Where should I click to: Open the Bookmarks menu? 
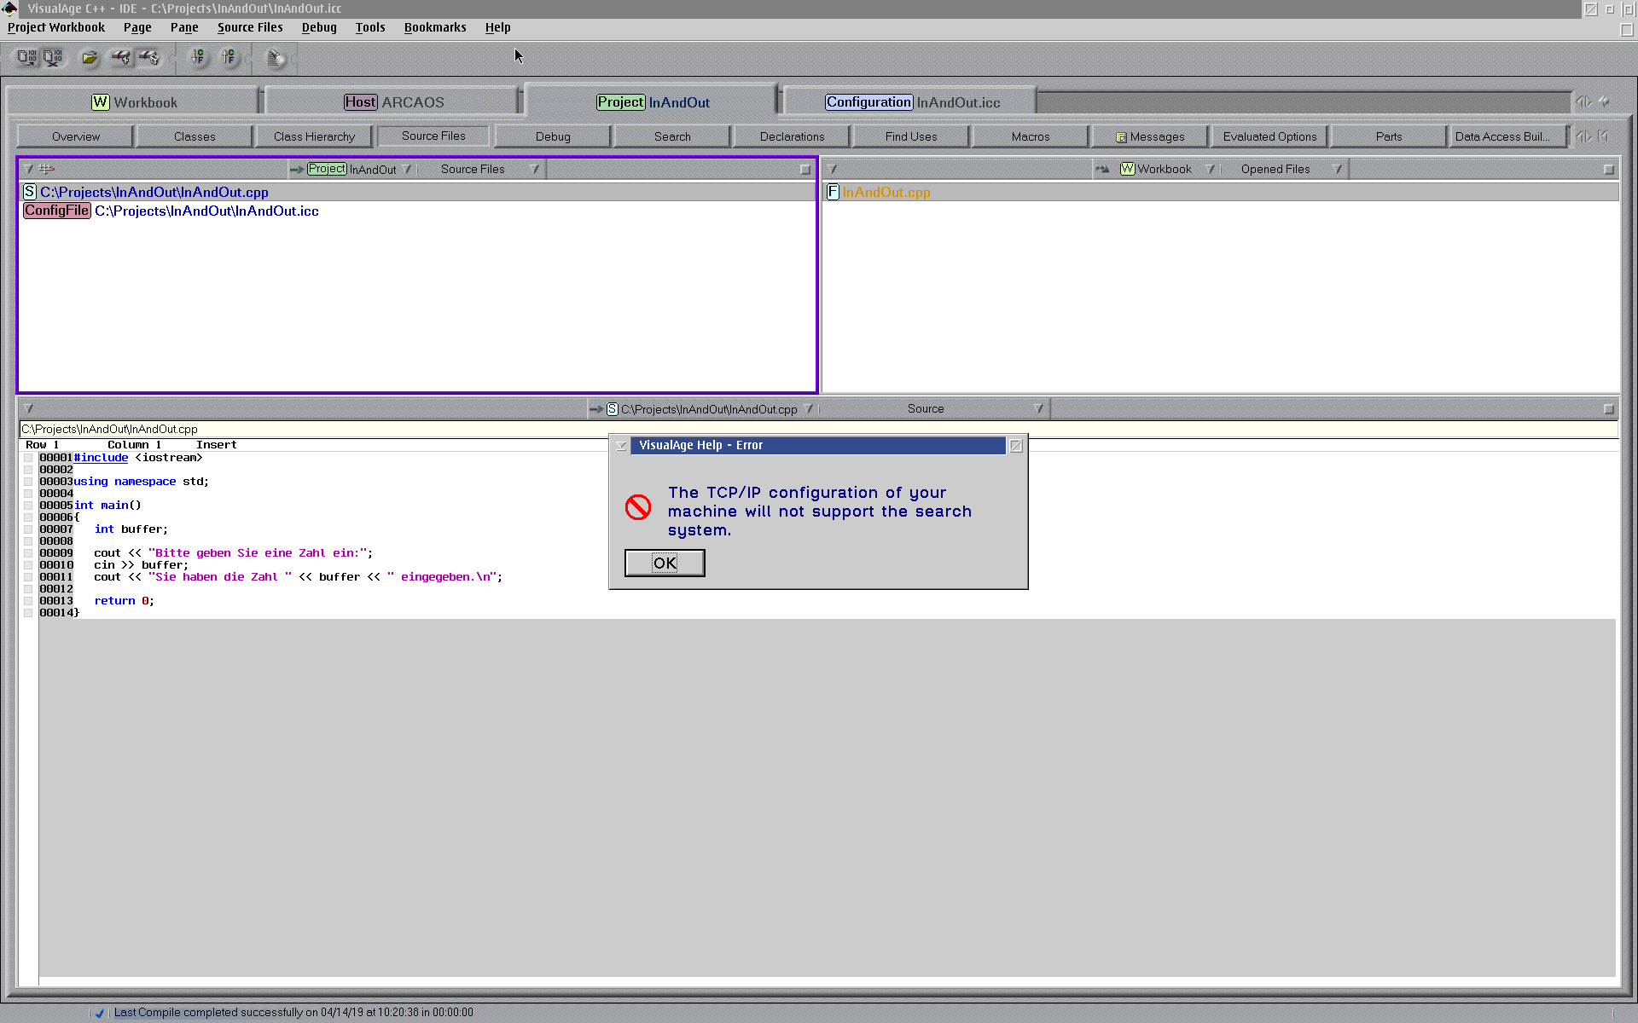pos(435,27)
